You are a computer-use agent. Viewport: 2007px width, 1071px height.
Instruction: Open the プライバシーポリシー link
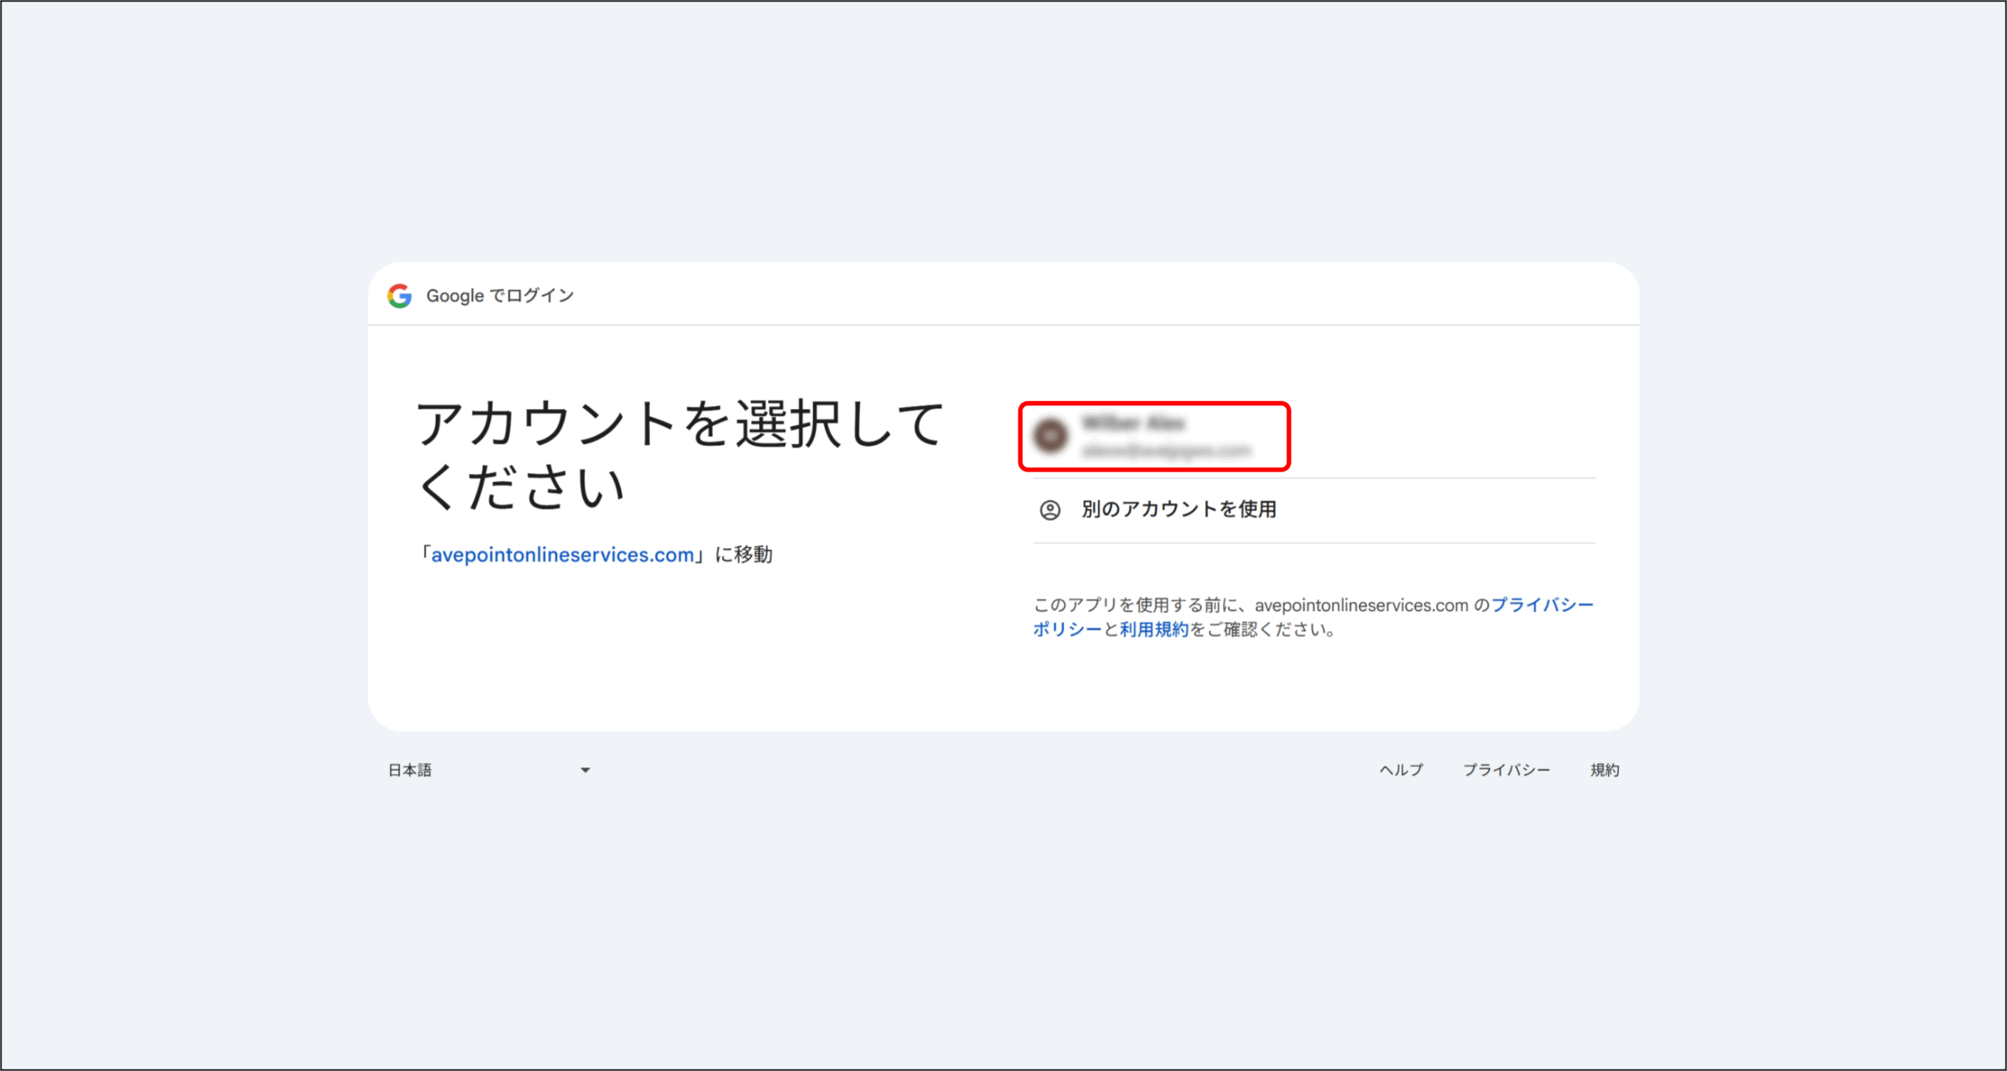[x=1541, y=605]
